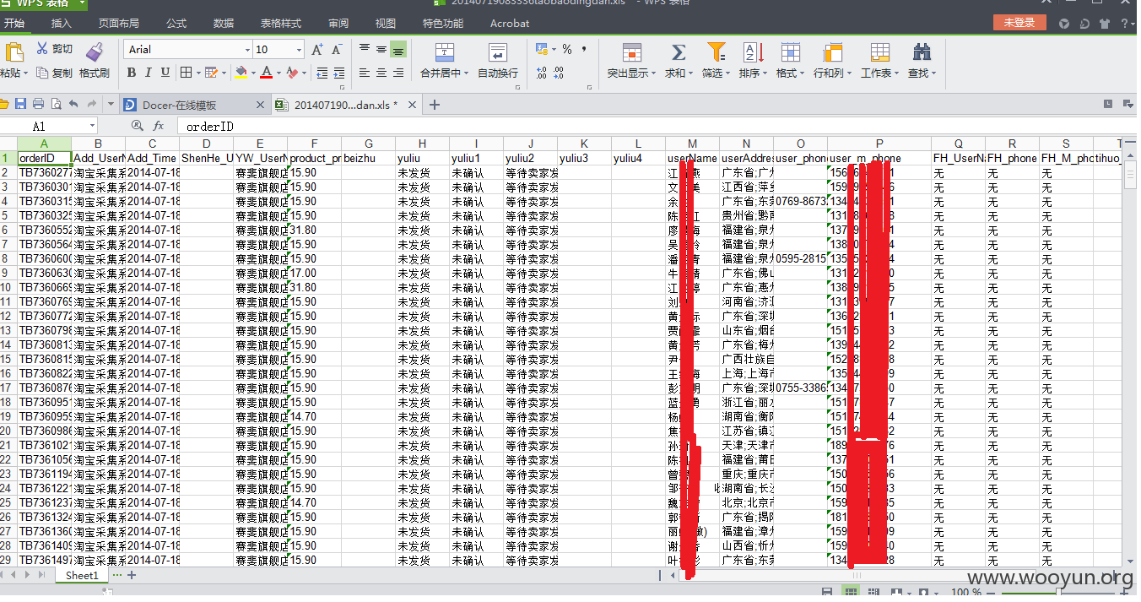Viewport: 1141px width, 602px height.
Task: Click the fill color paint bucket swatch
Action: [x=241, y=73]
